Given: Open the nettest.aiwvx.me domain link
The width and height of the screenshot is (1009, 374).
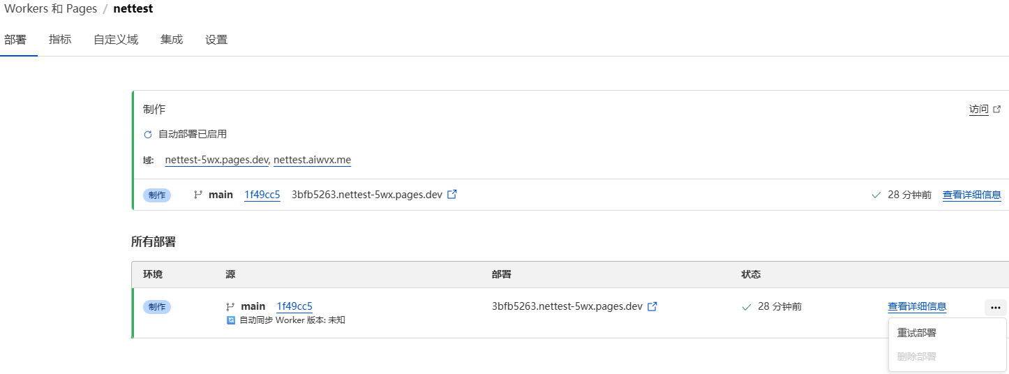Looking at the screenshot, I should pyautogui.click(x=312, y=160).
